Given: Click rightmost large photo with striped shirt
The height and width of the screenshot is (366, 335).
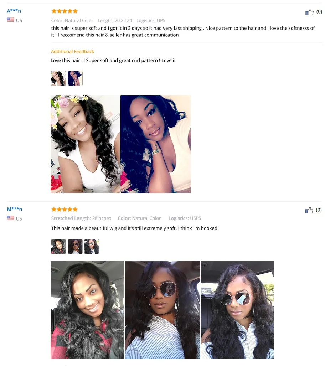Looking at the screenshot, I should click(237, 310).
